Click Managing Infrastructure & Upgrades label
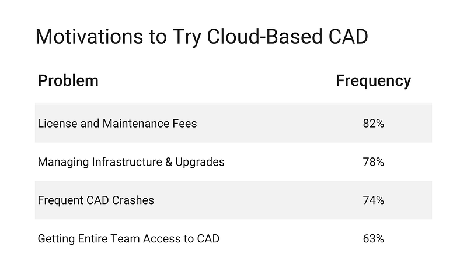 point(131,162)
